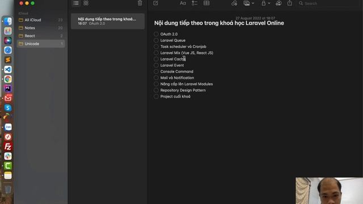363x204 pixels.
Task: Open Skype from the Dock
Action: [x=8, y=108]
